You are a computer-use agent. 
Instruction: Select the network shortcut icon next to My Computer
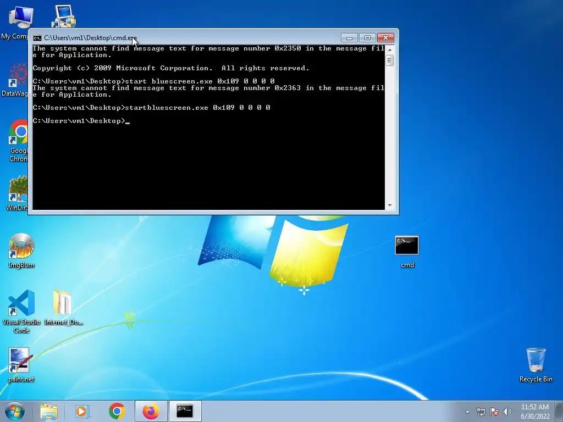pyautogui.click(x=64, y=16)
